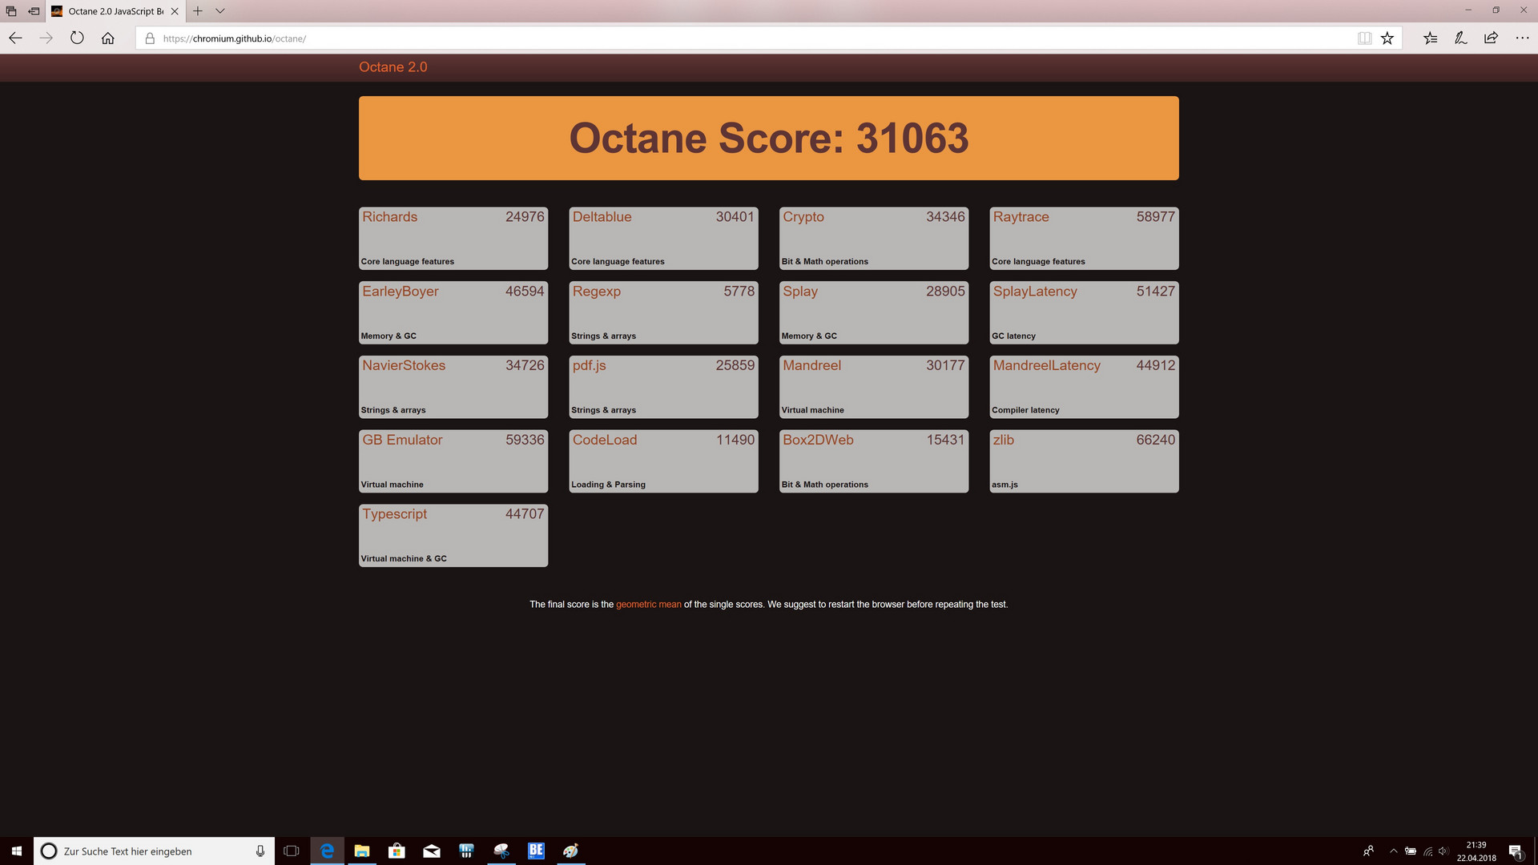
Task: Click the Raytrace benchmark card
Action: tap(1084, 239)
